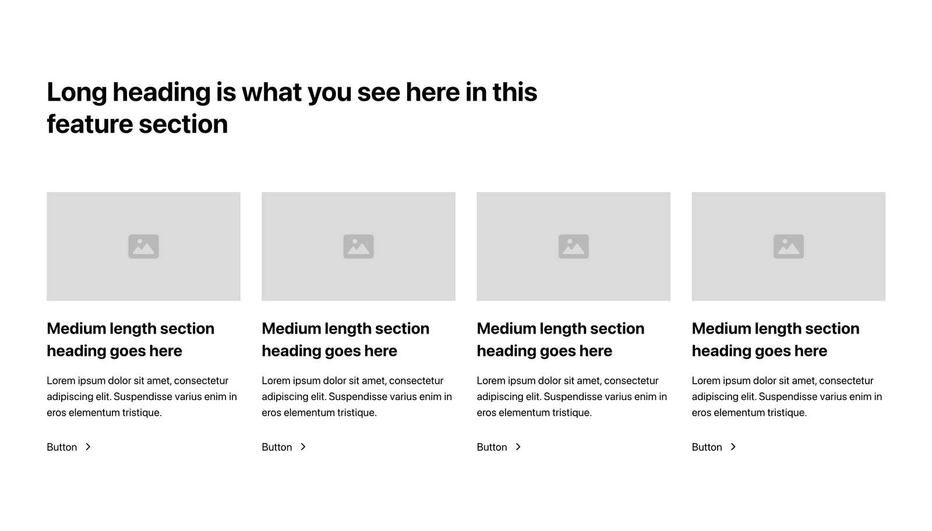This screenshot has height=531, width=932.
Task: Click the image icon in the first card
Action: click(x=143, y=246)
